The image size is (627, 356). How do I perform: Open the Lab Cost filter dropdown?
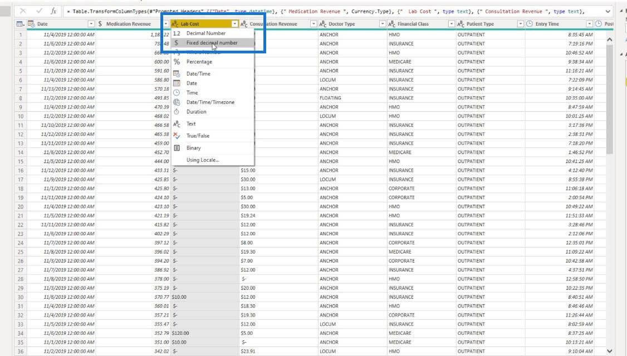(235, 24)
